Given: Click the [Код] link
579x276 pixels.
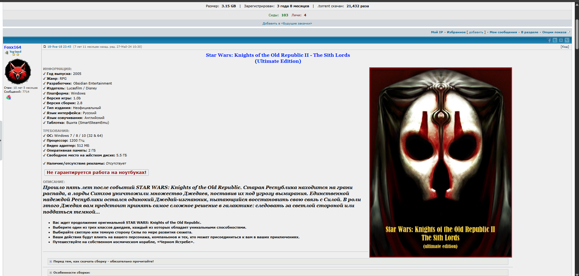Looking at the screenshot, I should (x=565, y=47).
